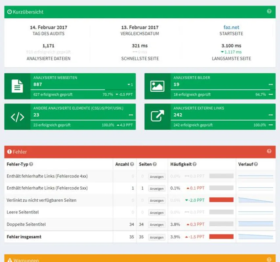
Task: Click Anzeigen for Leere Seitentitel
Action: (x=157, y=213)
